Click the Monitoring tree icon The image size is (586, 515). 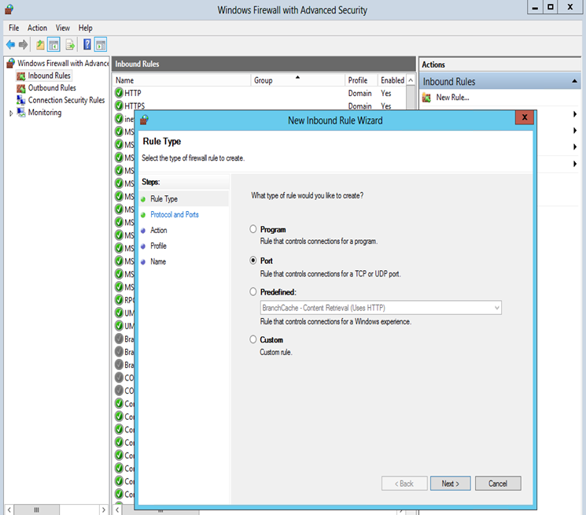pyautogui.click(x=21, y=113)
